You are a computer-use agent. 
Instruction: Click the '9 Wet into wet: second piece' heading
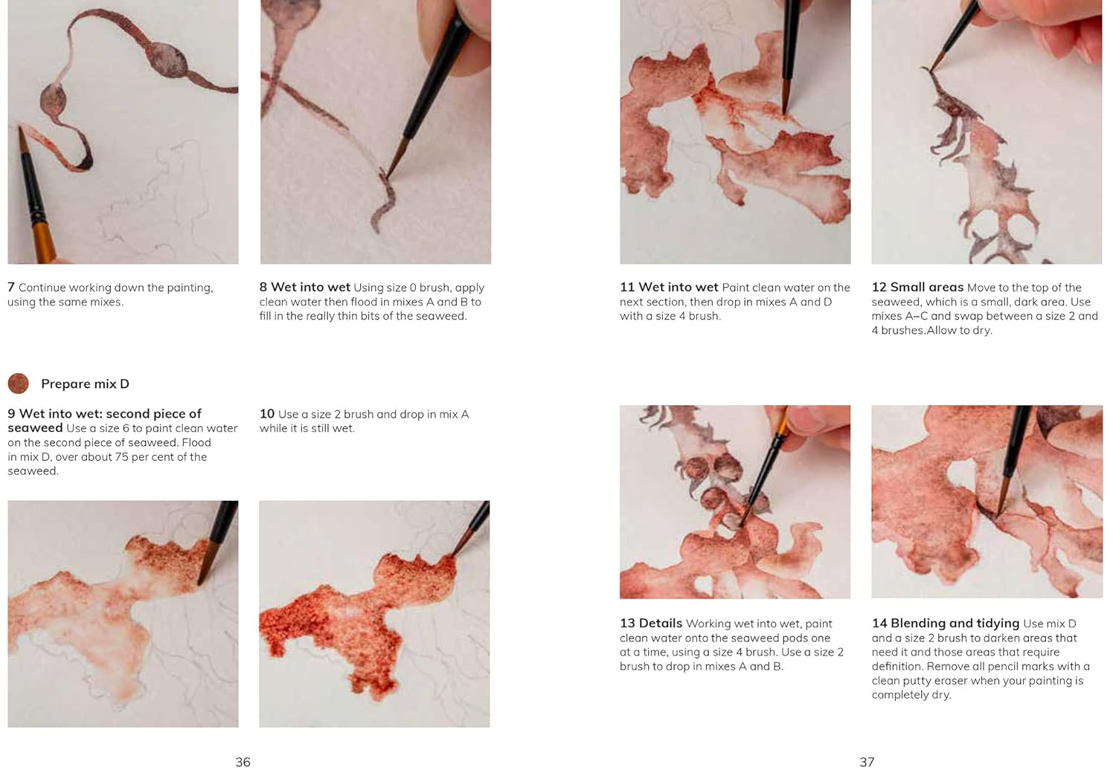click(104, 420)
